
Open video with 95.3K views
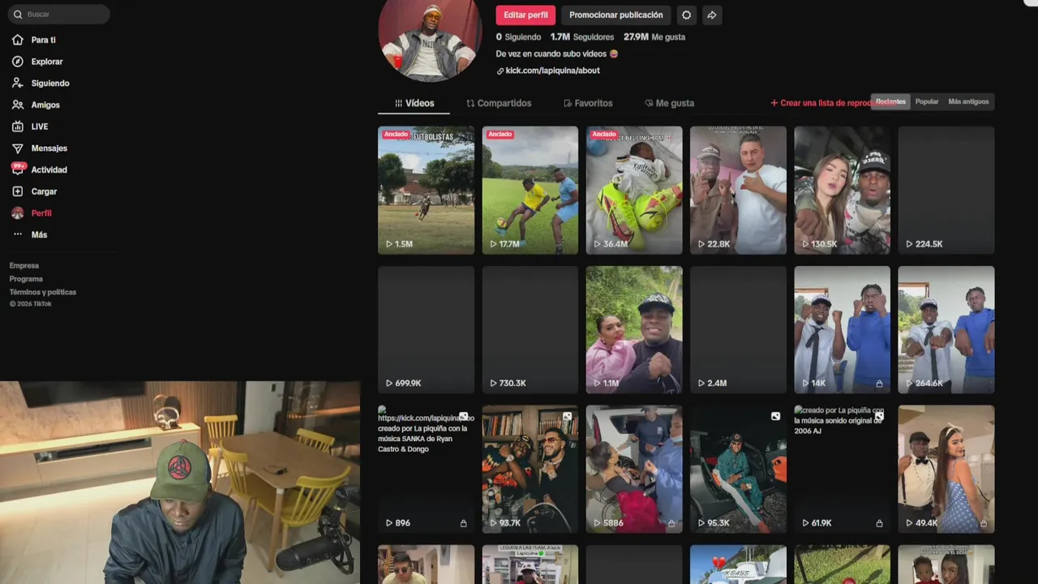coord(738,469)
